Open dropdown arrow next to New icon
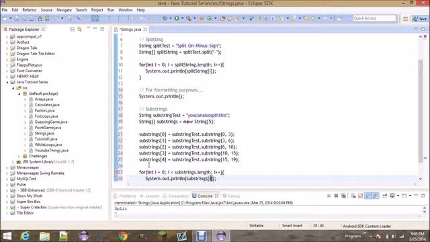Image resolution: width=430 pixels, height=242 pixels. (x=11, y=18)
